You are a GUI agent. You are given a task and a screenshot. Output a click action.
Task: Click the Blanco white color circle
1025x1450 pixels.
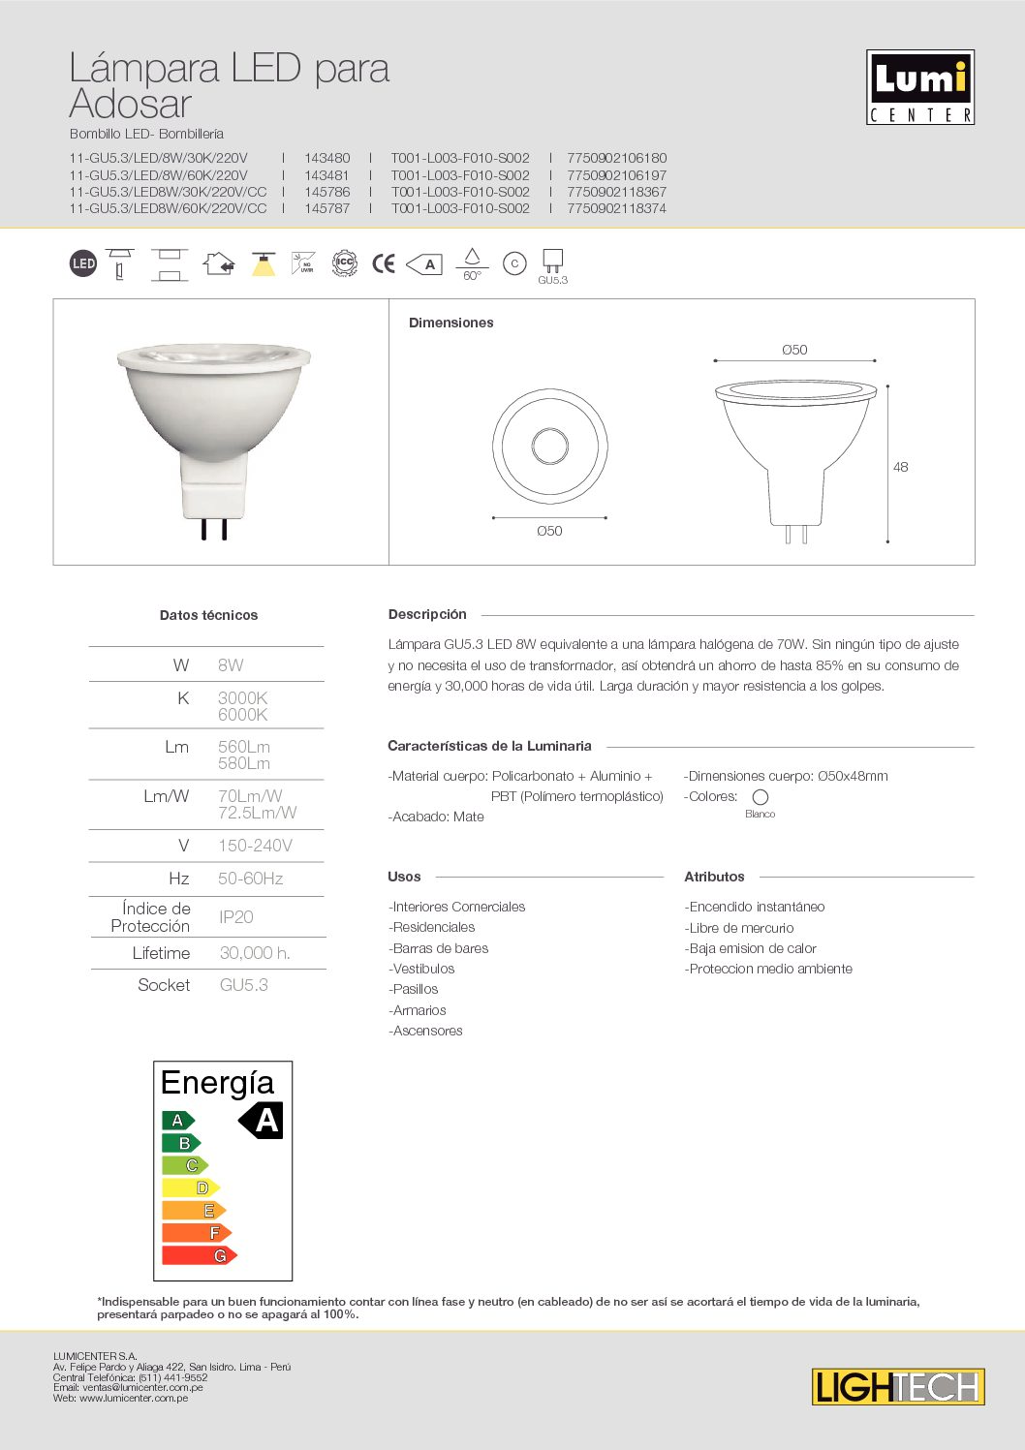761,797
